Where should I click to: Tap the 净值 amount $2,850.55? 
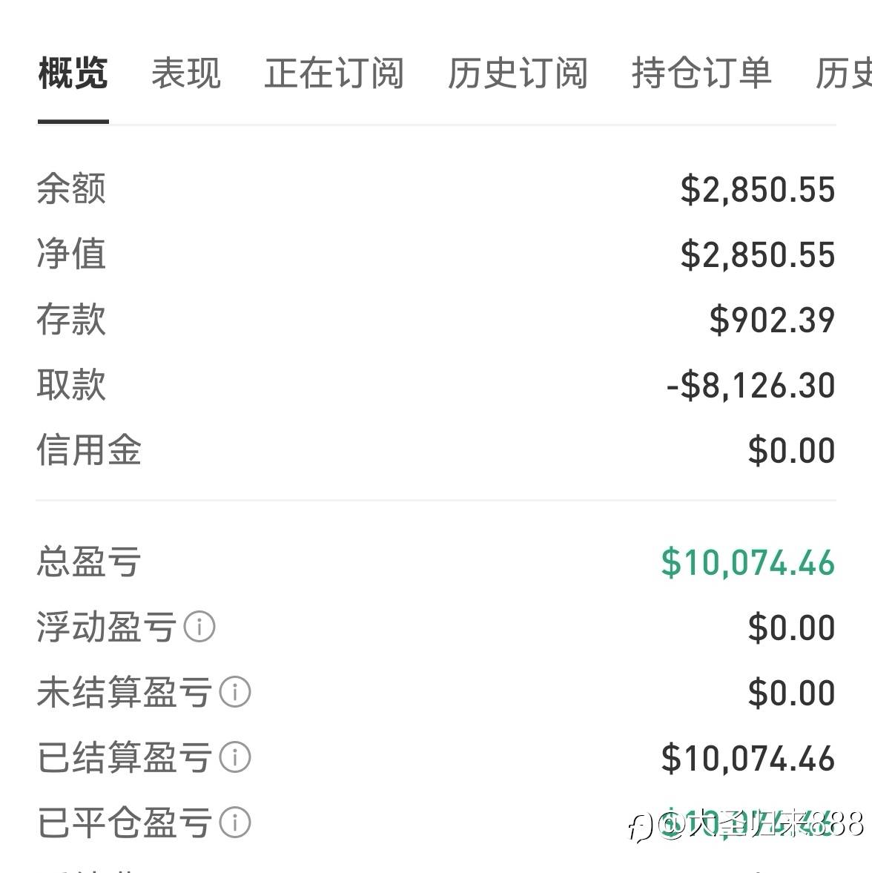(757, 255)
